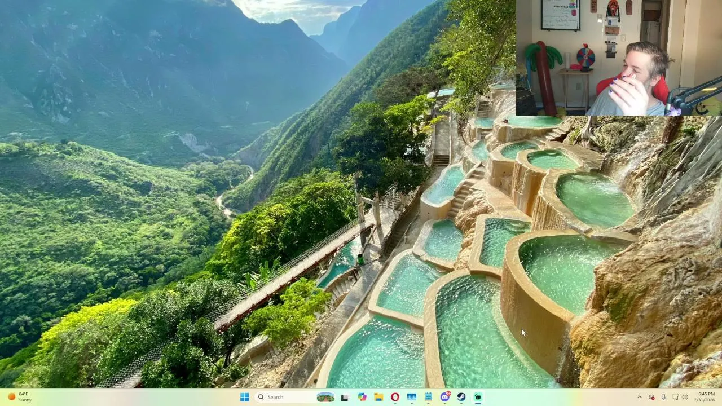Click the search highlight image in search box
Viewport: 722px width, 406px height.
pos(325,397)
